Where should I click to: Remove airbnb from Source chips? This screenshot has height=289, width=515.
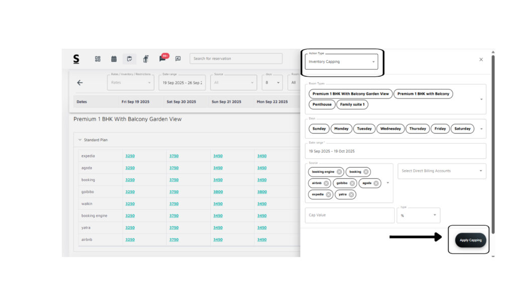pyautogui.click(x=326, y=183)
